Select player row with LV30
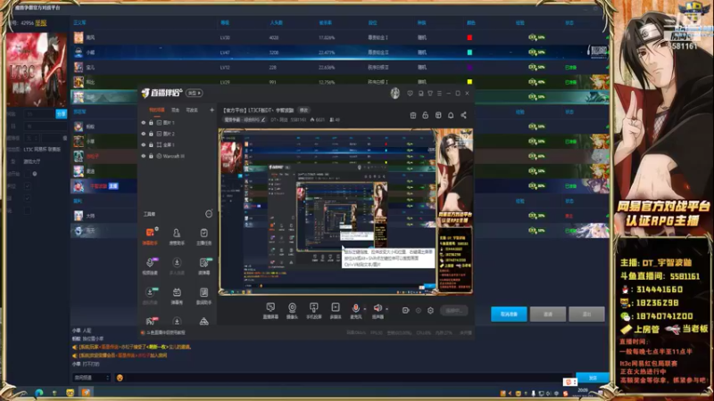Viewport: 714px width, 401px height. [340, 37]
